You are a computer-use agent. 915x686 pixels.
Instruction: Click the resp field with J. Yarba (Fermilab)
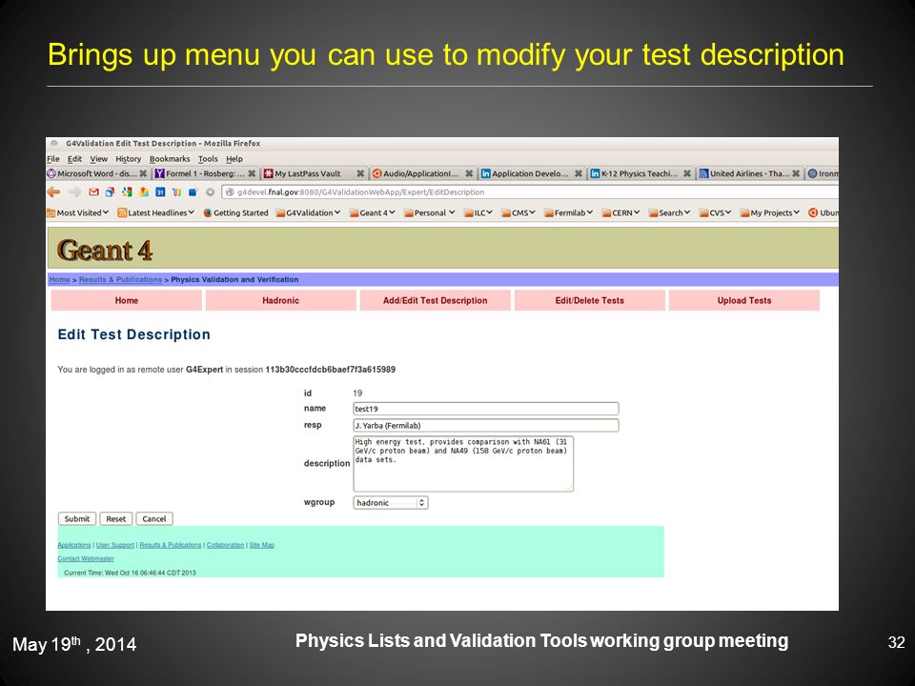tap(485, 425)
